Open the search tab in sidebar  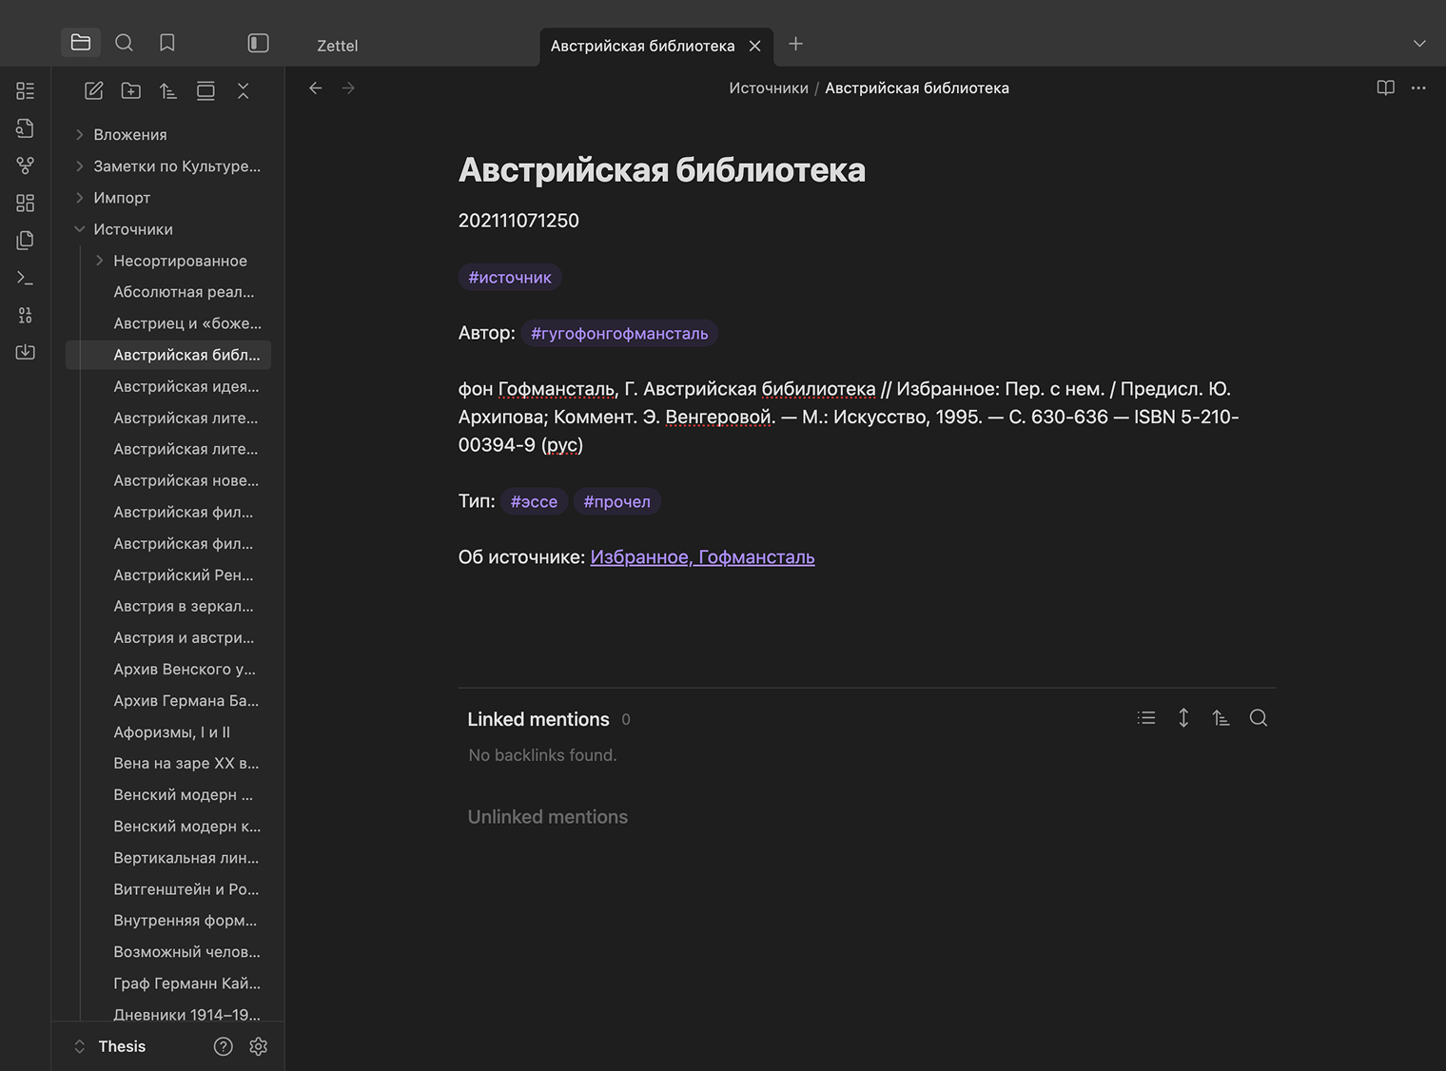[x=124, y=43]
